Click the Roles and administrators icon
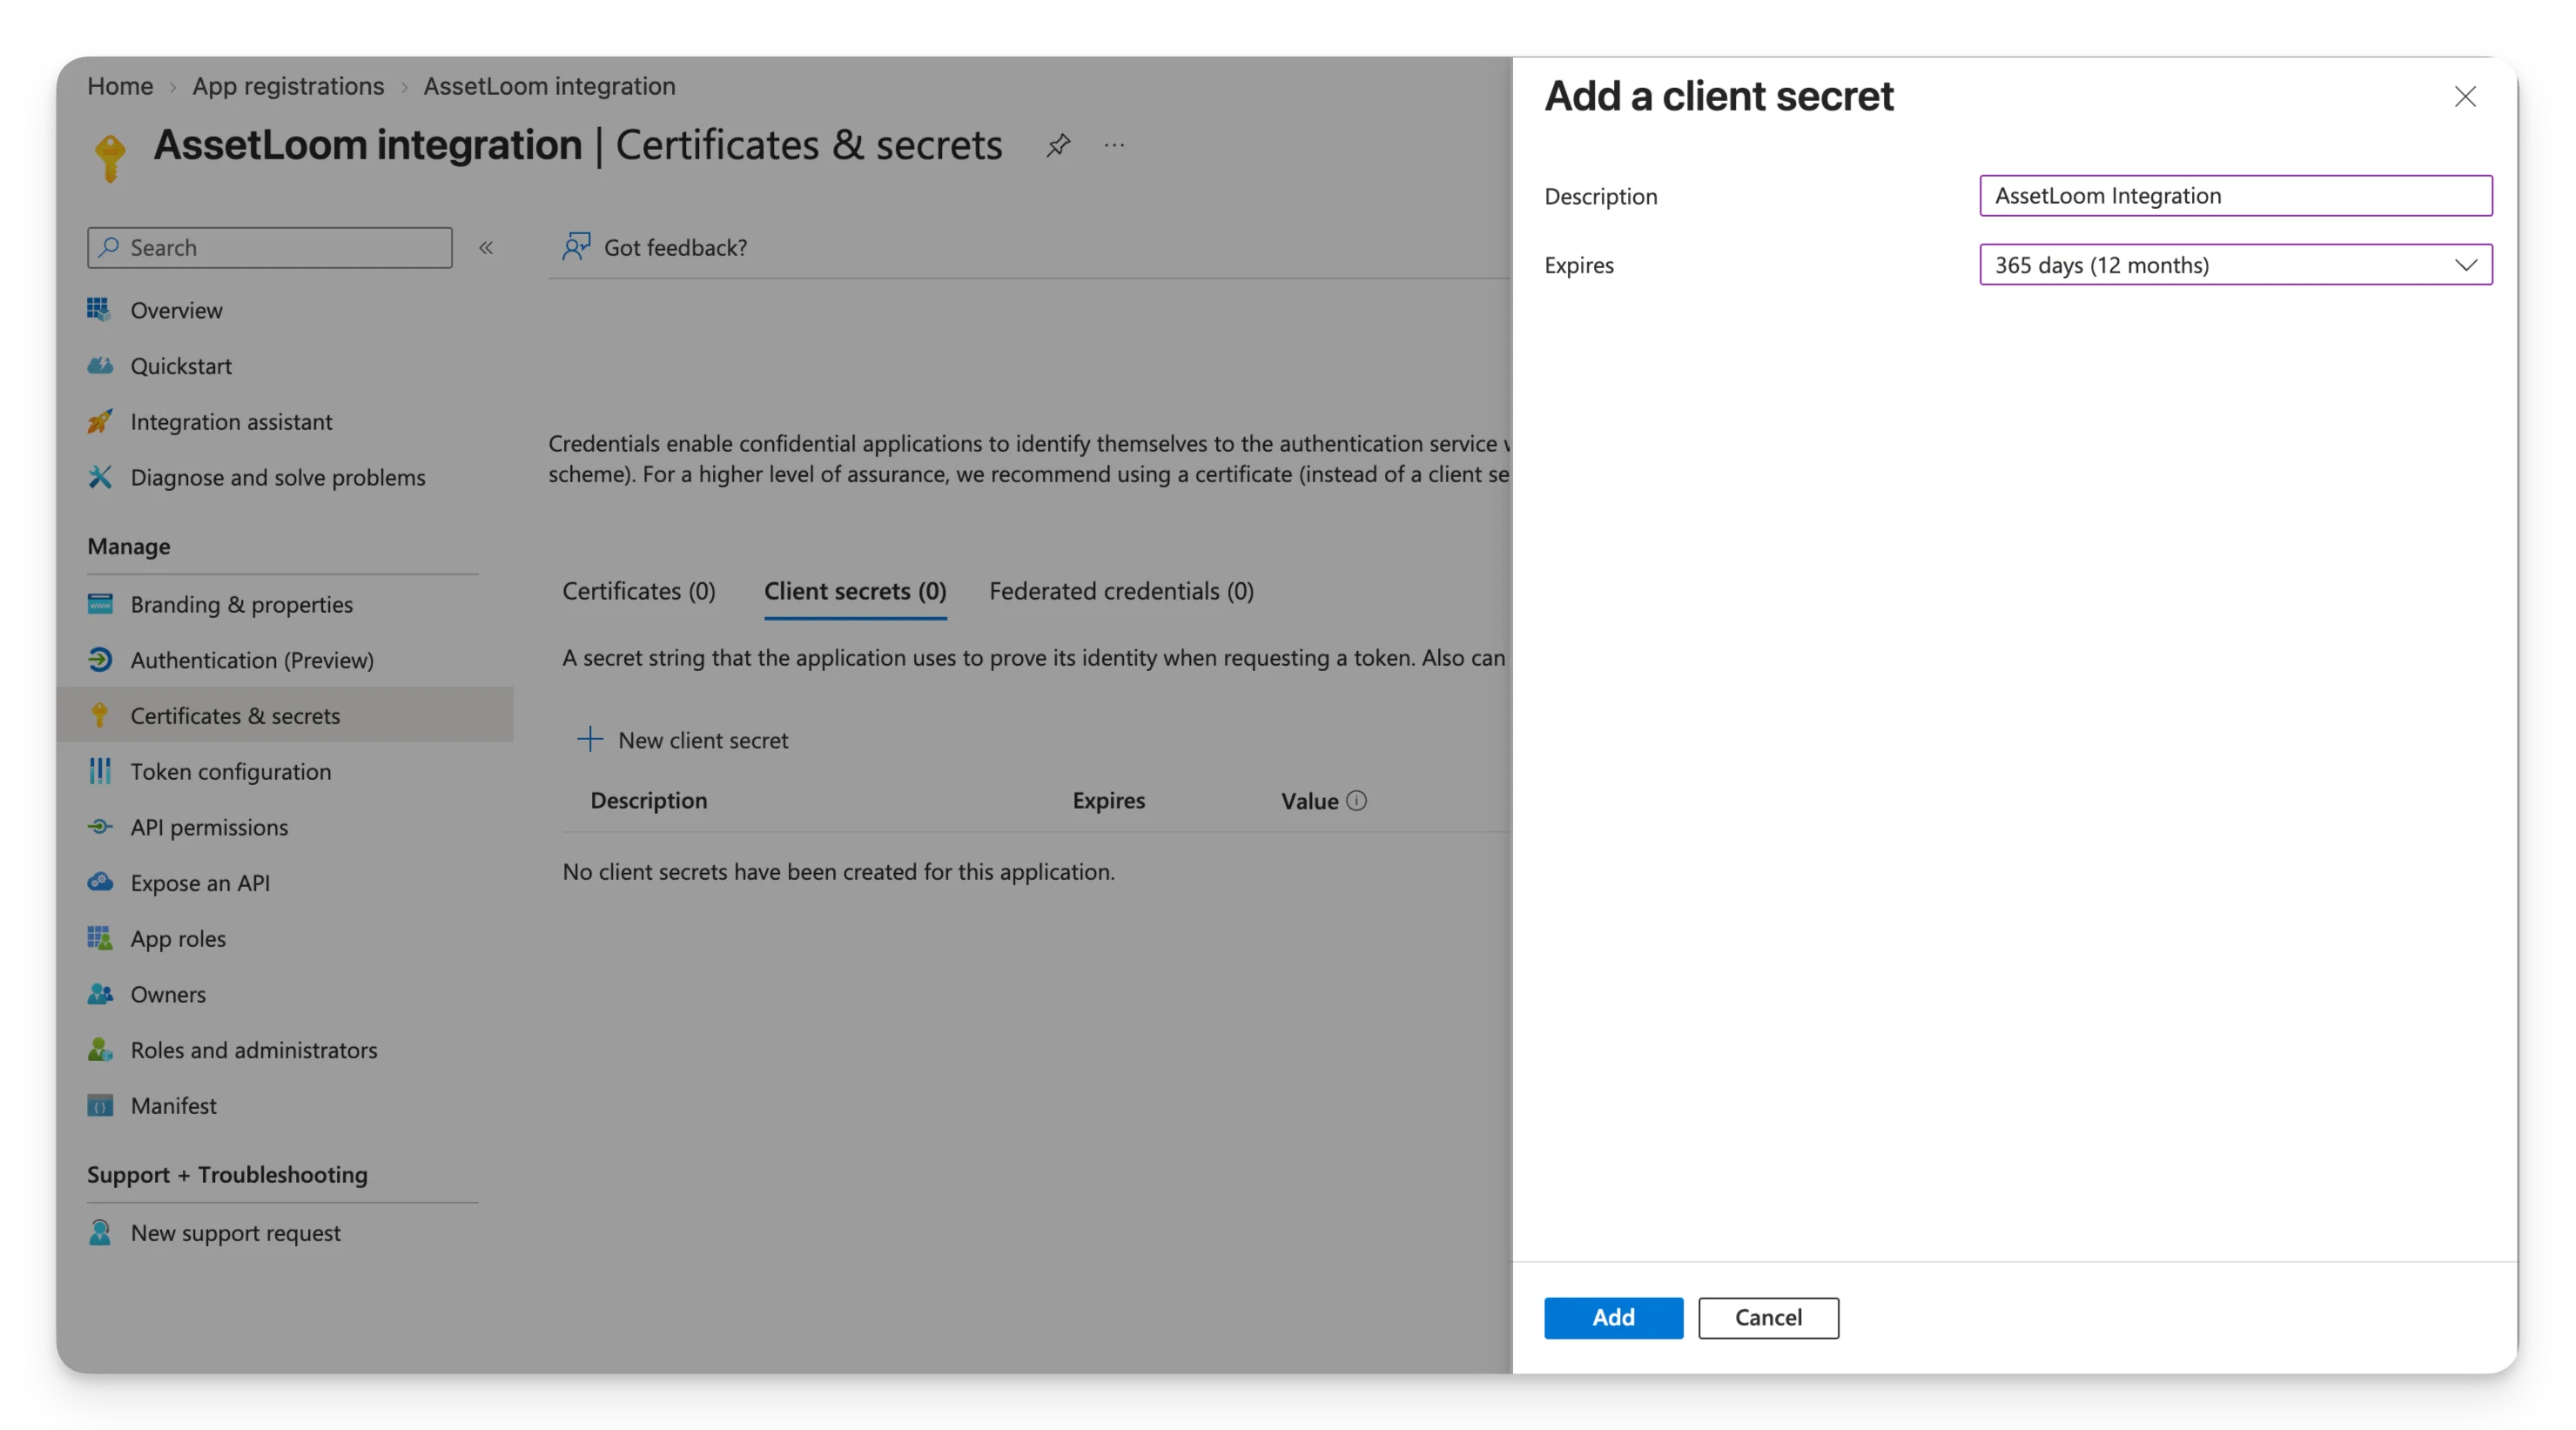Screen dimensions: 2576x1430 pyautogui.click(x=99, y=1049)
